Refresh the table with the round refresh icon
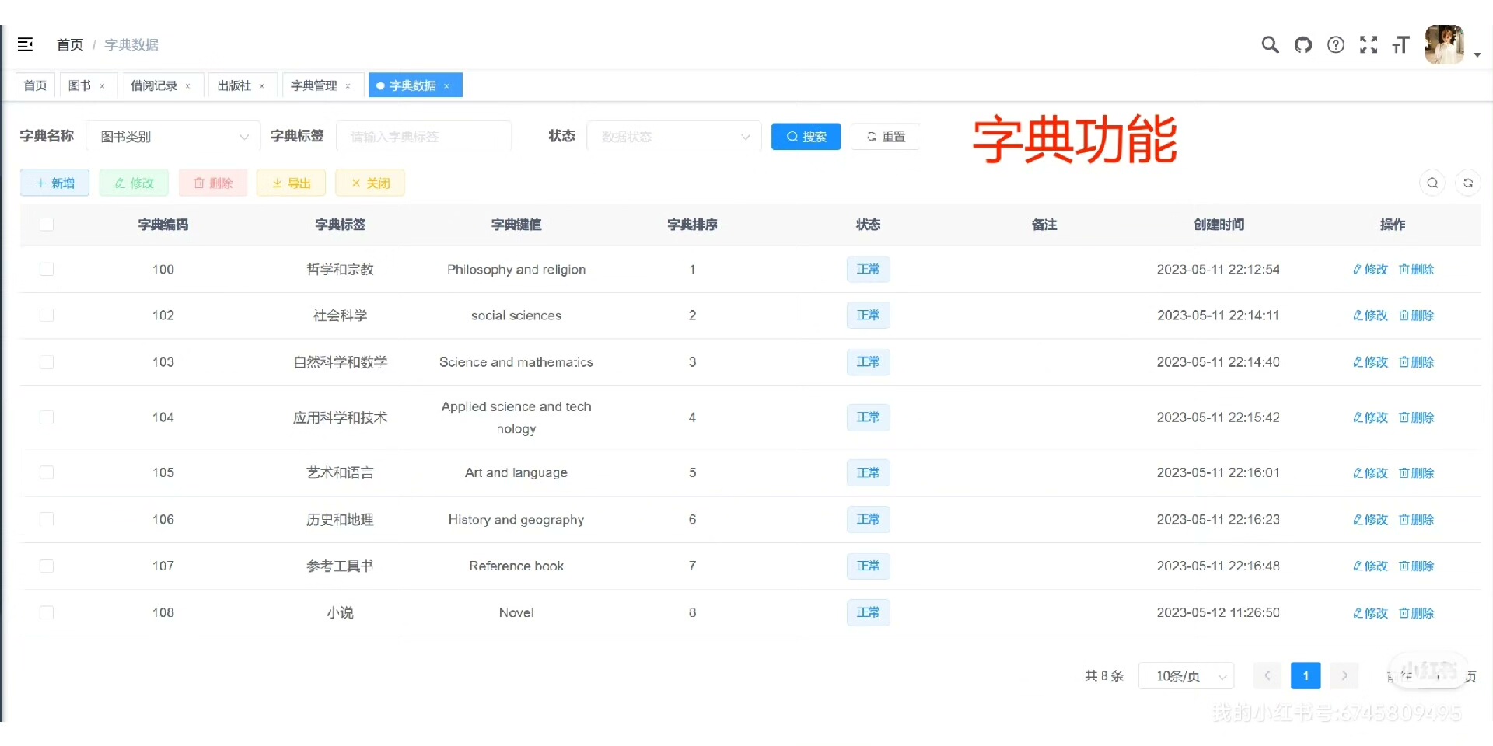The height and width of the screenshot is (746, 1493). (x=1467, y=183)
